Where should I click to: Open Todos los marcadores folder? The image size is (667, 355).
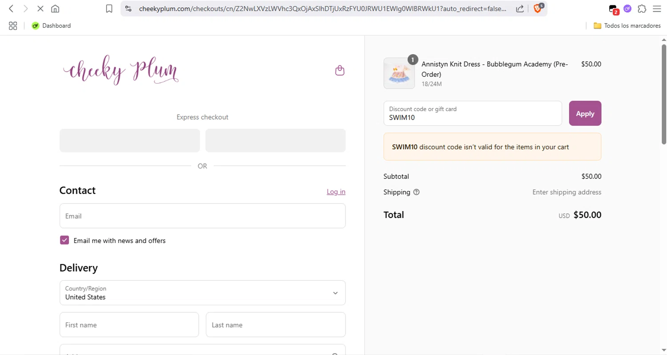pos(627,25)
